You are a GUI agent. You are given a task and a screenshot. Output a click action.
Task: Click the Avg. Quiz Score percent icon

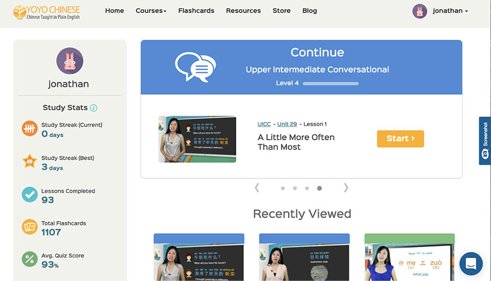click(x=30, y=259)
